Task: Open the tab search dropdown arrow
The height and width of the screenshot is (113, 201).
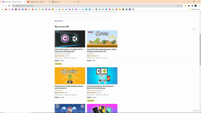Action: click(x=184, y=2)
